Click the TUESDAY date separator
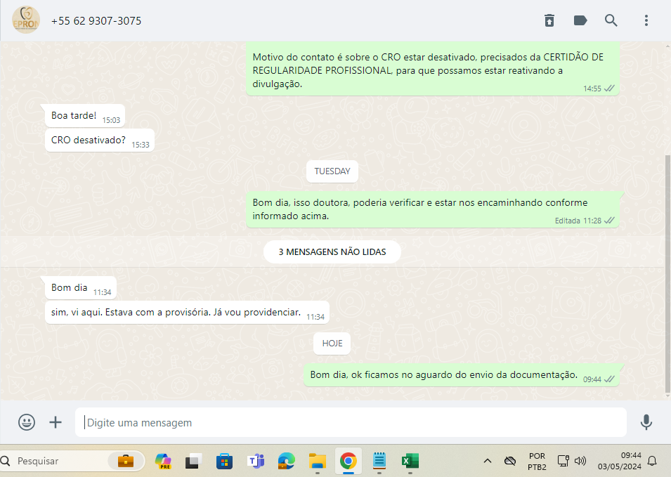The width and height of the screenshot is (671, 477). coord(332,171)
